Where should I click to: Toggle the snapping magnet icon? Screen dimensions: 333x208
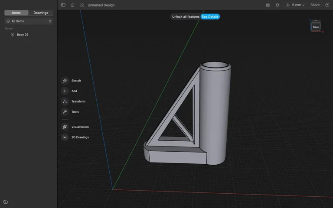click(277, 5)
